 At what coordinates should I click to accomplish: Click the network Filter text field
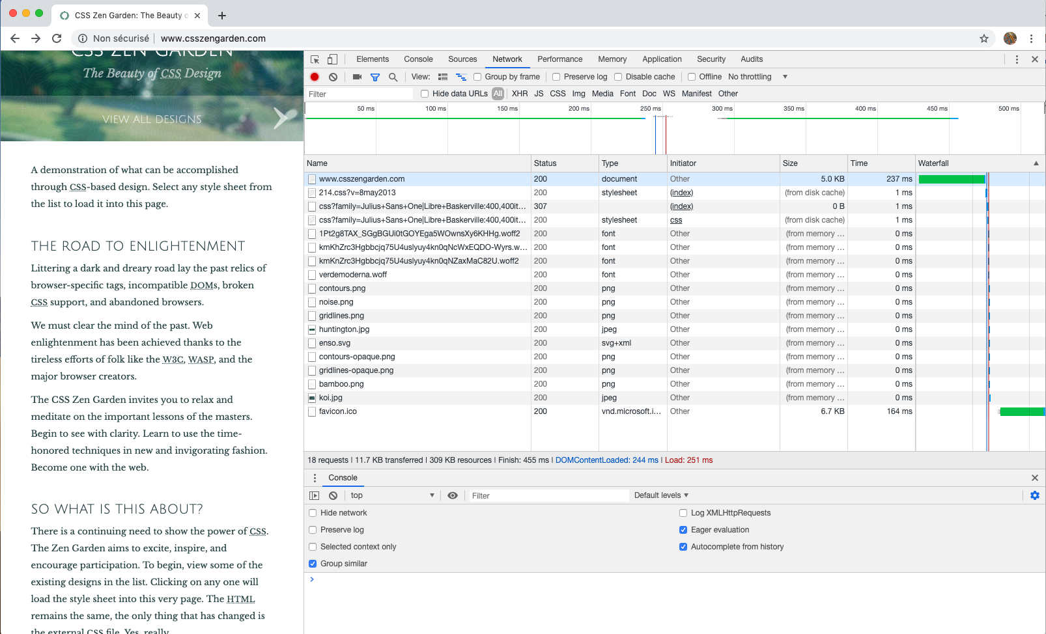pos(359,94)
